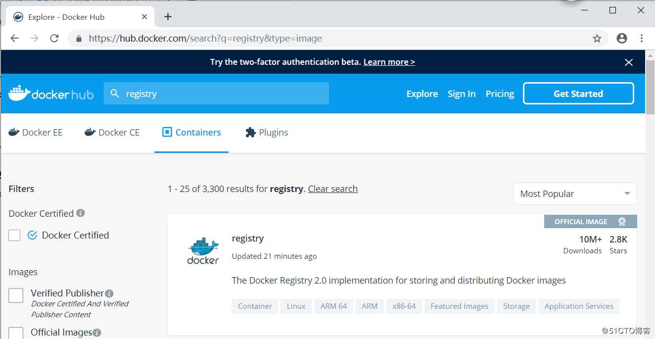Image resolution: width=655 pixels, height=339 pixels.
Task: Open the registry image docker logo thumbnail
Action: point(203,251)
